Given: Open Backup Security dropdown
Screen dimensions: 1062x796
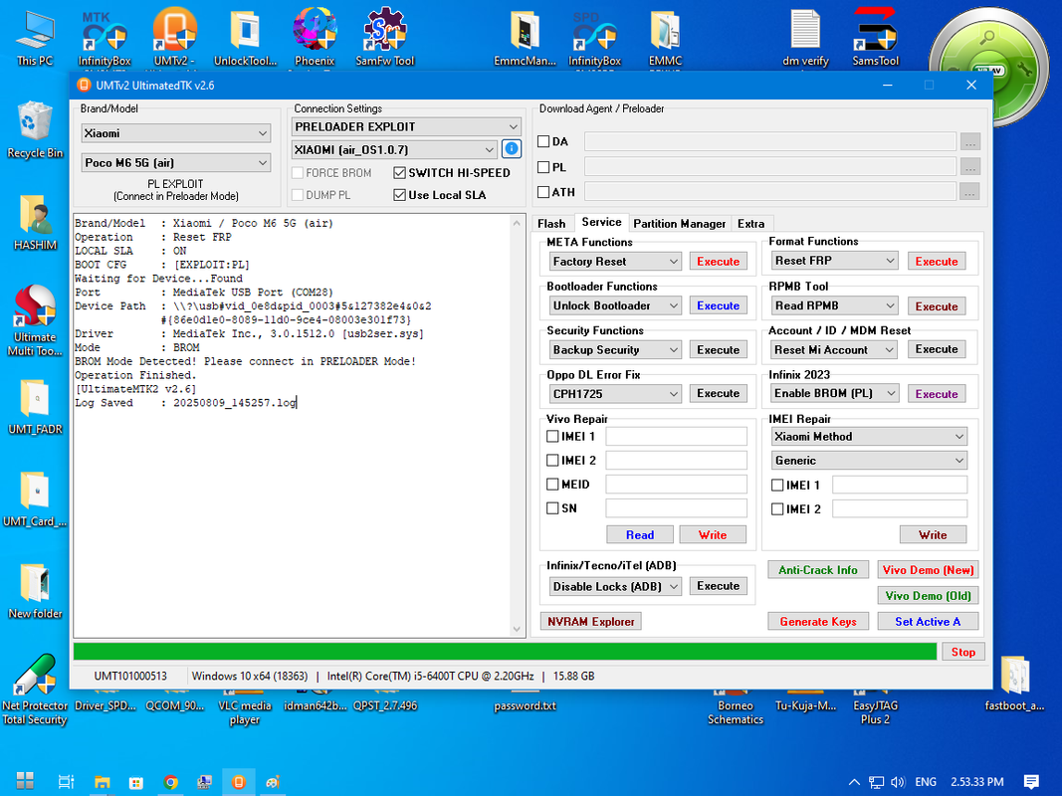Looking at the screenshot, I should pyautogui.click(x=615, y=350).
